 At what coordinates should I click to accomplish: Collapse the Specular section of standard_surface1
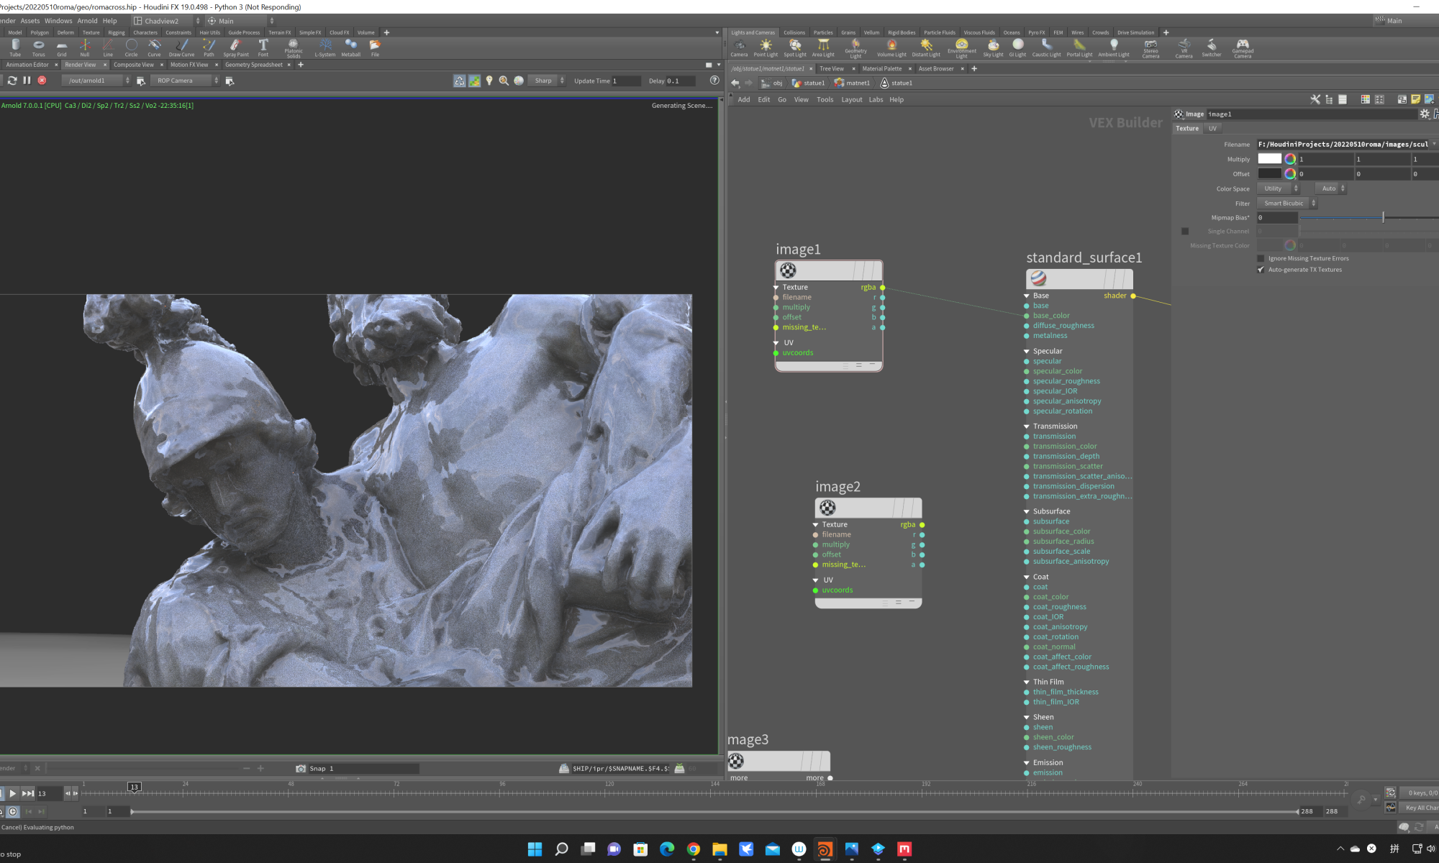coord(1027,352)
